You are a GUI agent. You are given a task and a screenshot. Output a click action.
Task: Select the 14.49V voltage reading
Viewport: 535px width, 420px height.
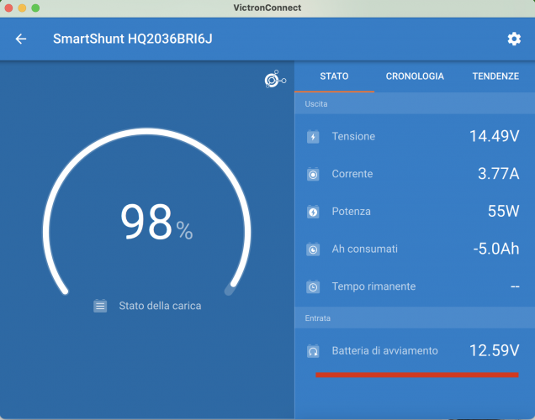494,136
